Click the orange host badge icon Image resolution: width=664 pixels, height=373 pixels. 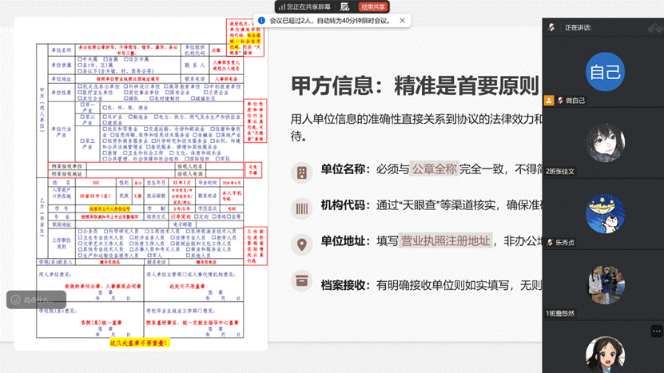click(x=549, y=101)
